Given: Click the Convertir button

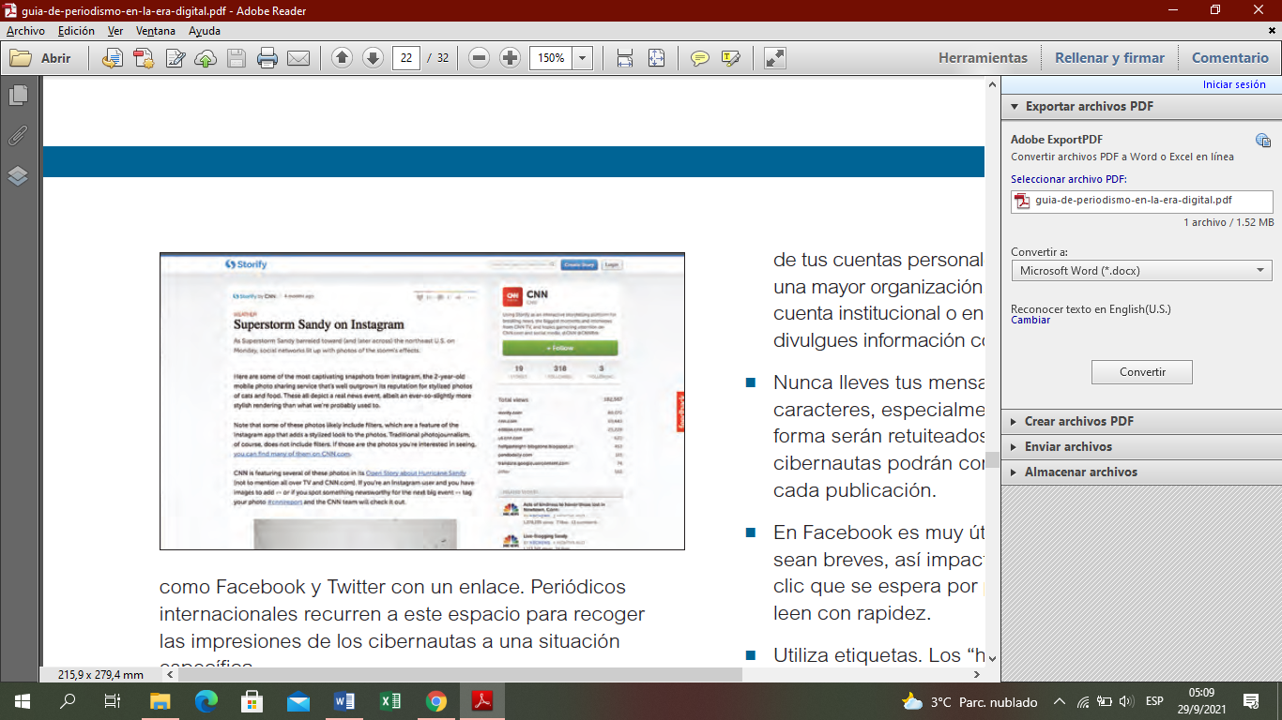Looking at the screenshot, I should coord(1142,372).
